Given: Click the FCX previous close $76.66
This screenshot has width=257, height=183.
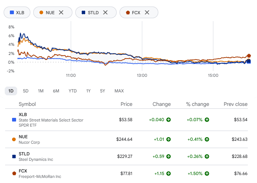Looking at the screenshot, I should click(241, 174).
